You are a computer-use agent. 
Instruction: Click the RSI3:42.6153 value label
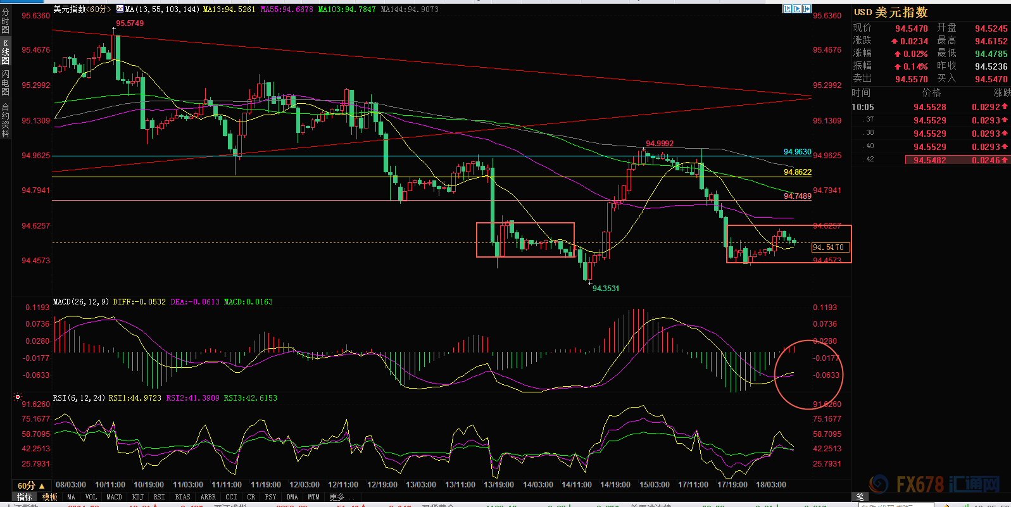pyautogui.click(x=250, y=398)
